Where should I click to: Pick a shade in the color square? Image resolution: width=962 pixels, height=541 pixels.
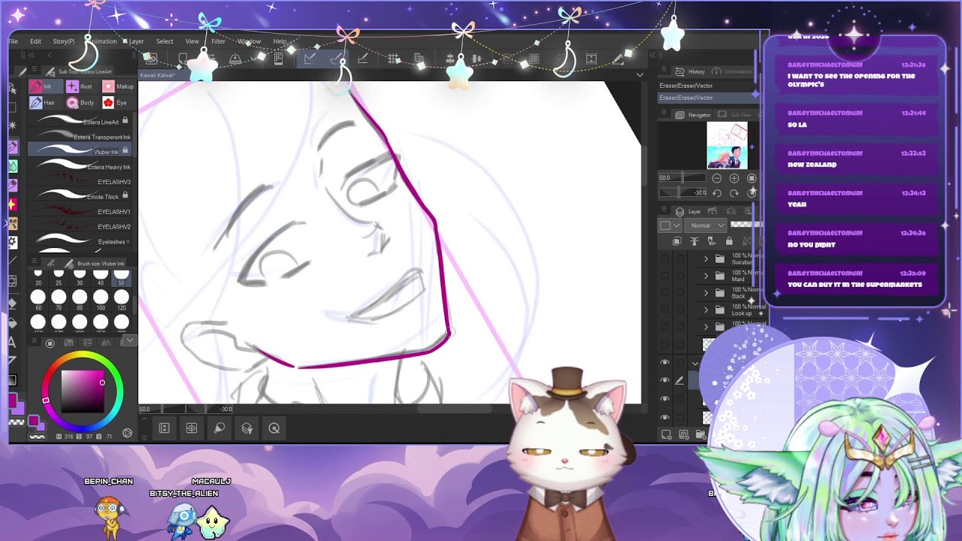pos(83,391)
